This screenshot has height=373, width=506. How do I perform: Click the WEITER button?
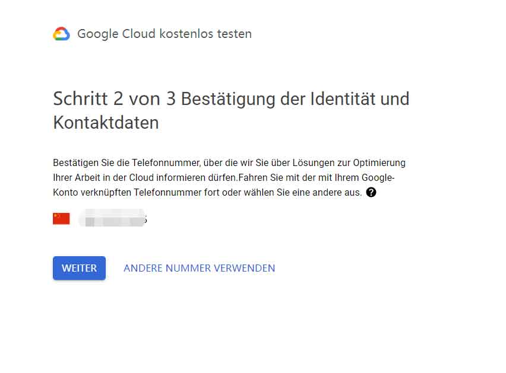pos(80,268)
